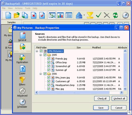Open the Help menu
Image resolution: width=132 pixels, height=115 pixels.
coord(35,8)
